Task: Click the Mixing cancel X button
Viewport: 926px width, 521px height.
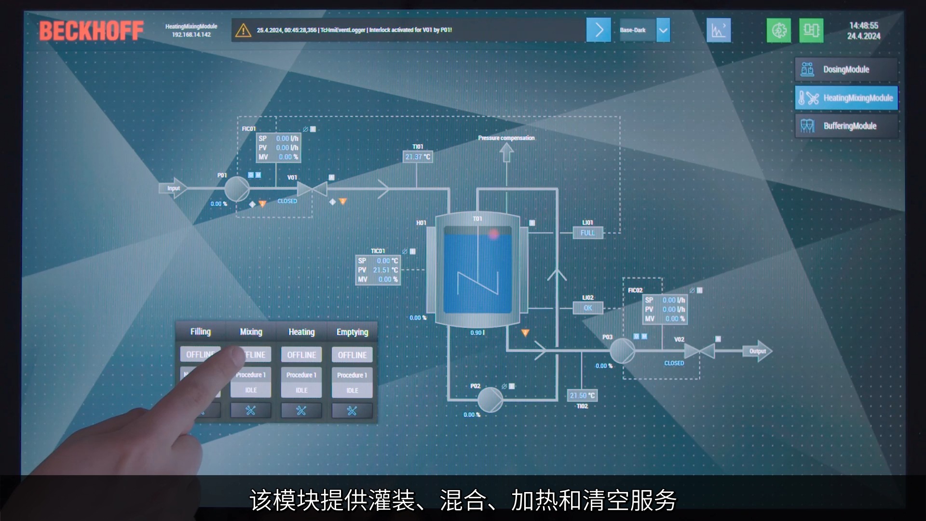Action: (250, 410)
